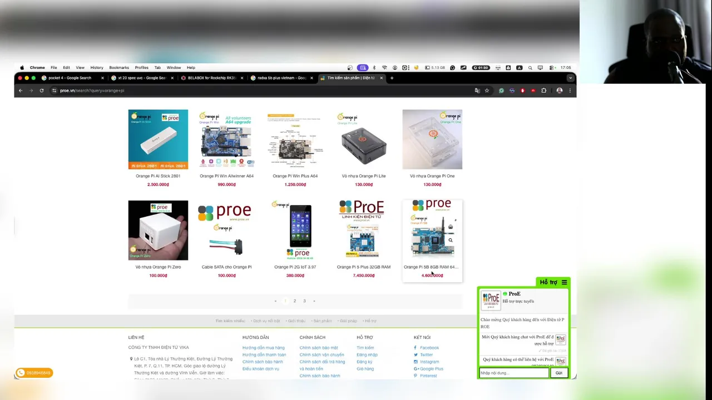Open the Profiles menu
712x400 pixels.
tap(142, 68)
